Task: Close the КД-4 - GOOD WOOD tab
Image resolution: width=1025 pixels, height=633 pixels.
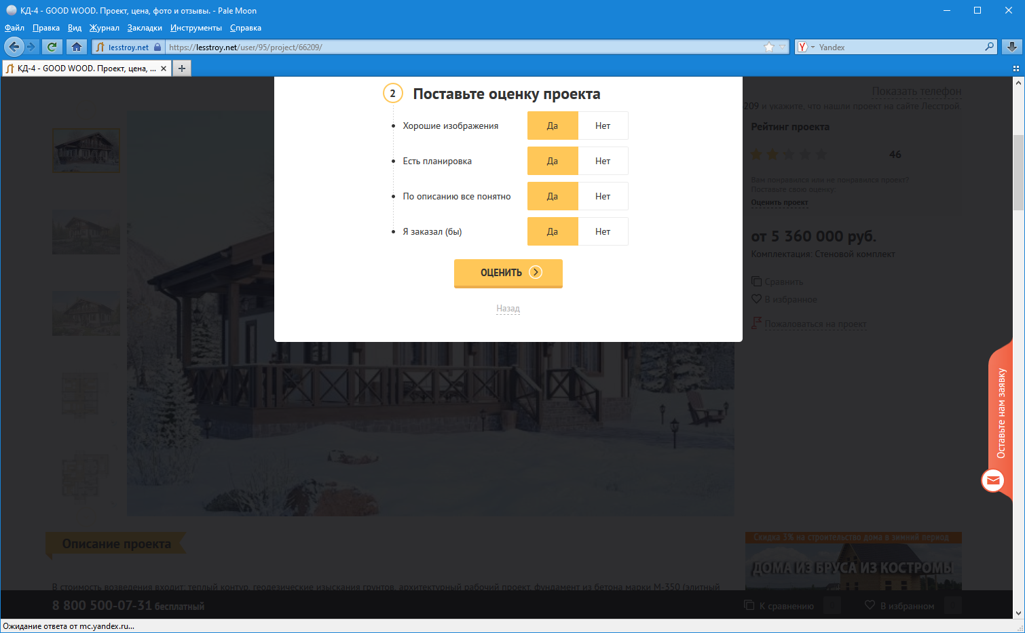Action: coord(164,69)
